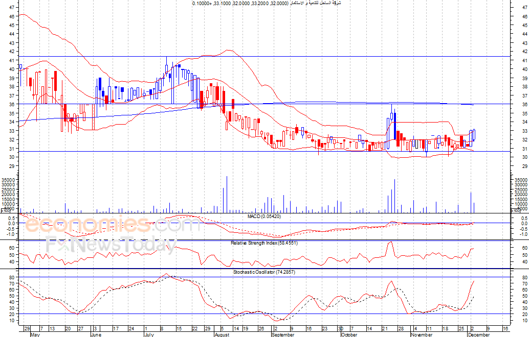Jump to the June timeline label
Screen dimensions: 529x337
click(x=96, y=335)
